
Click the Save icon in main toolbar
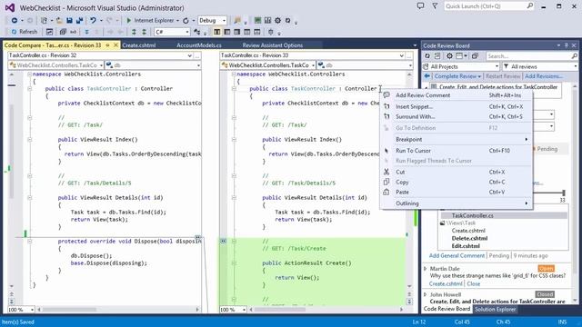pyautogui.click(x=69, y=21)
